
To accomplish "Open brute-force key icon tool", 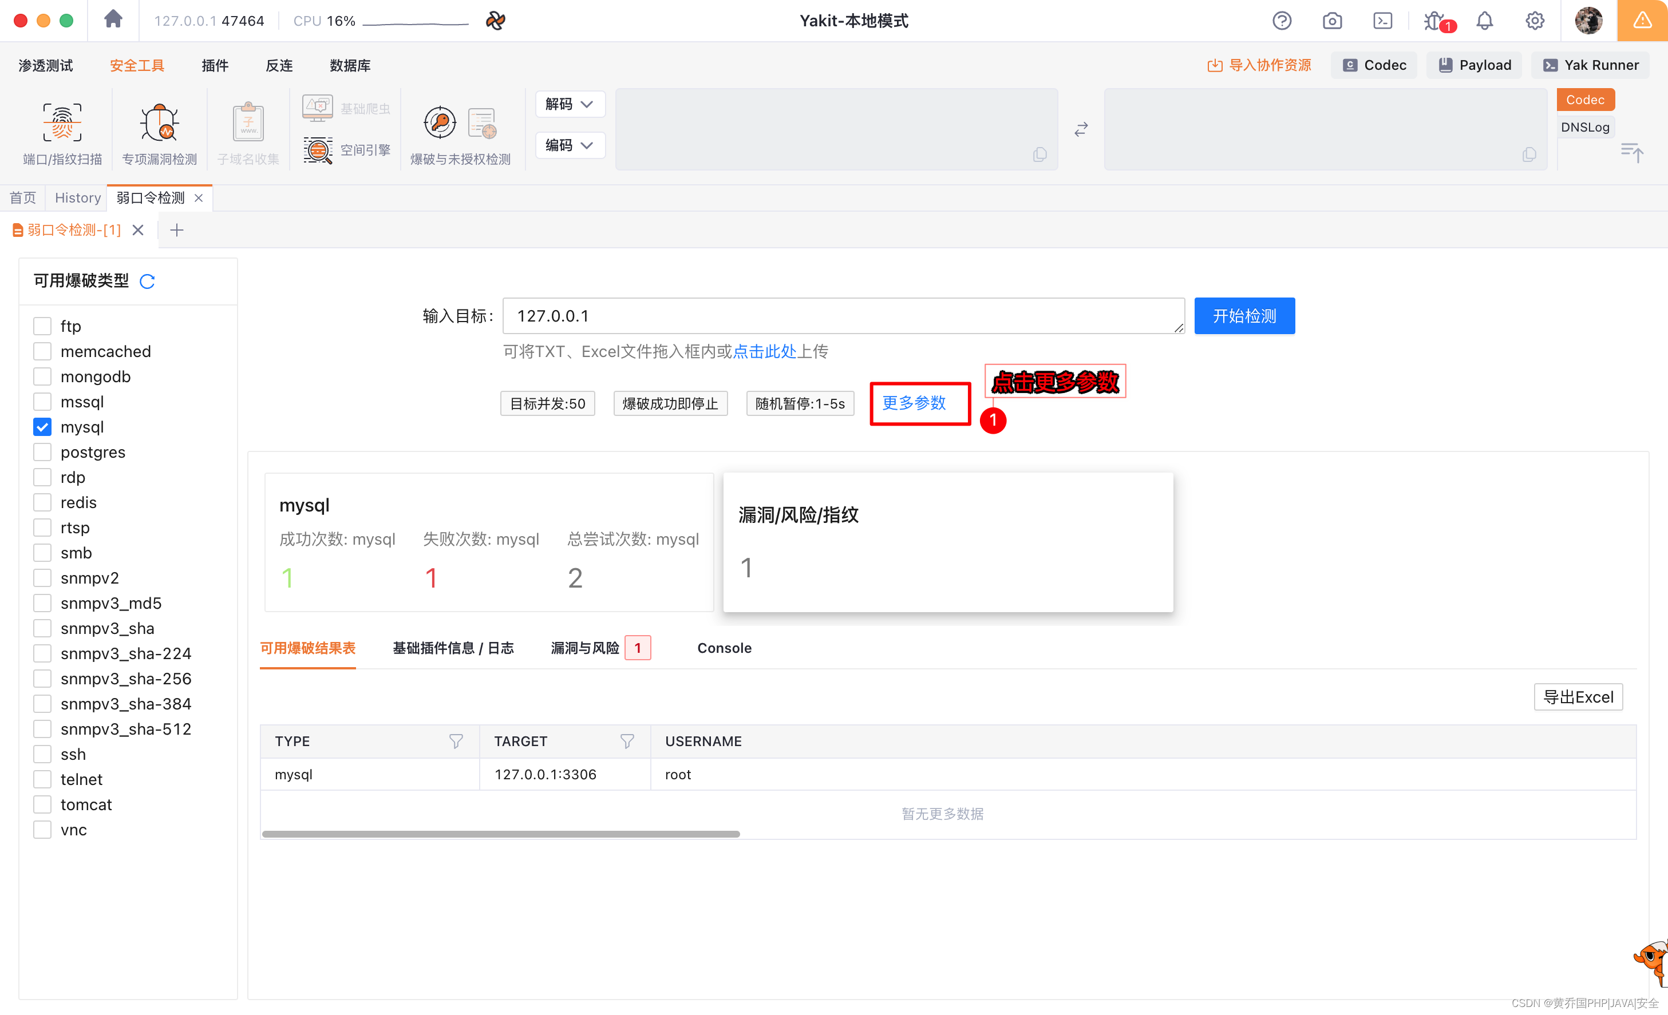I will tap(440, 122).
